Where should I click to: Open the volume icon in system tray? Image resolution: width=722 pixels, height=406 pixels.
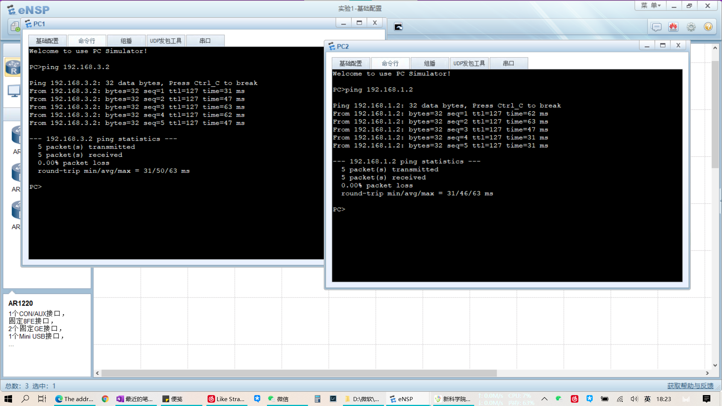[x=634, y=399]
